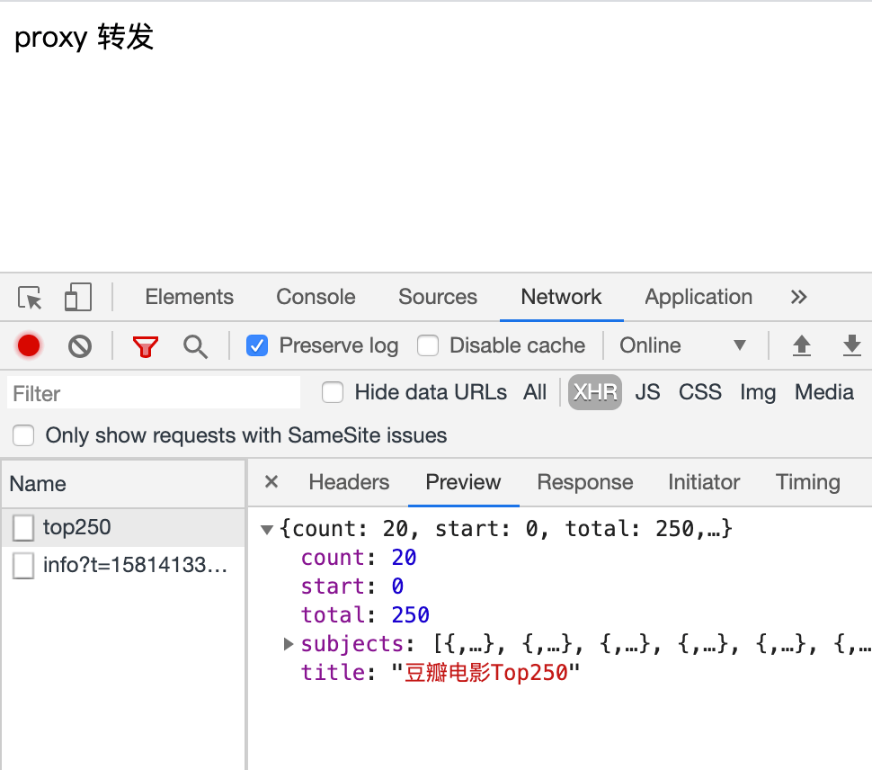Open network search with magnifier icon
The image size is (872, 770).
point(195,345)
